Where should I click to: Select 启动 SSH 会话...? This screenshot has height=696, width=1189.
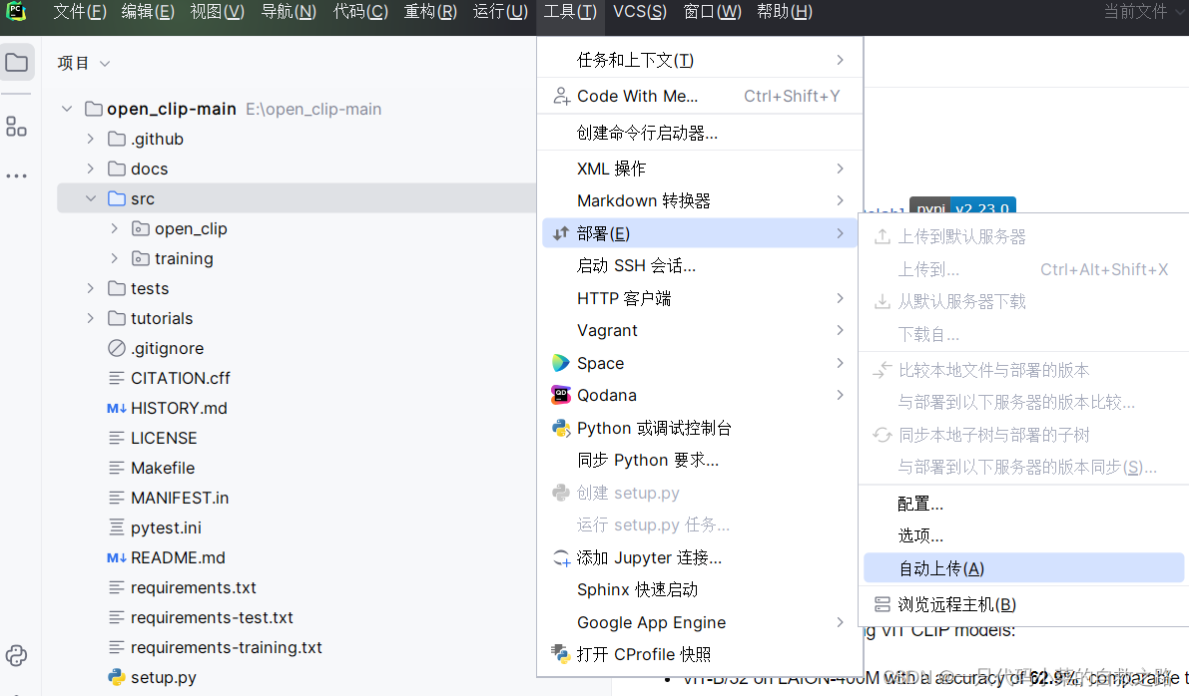pyautogui.click(x=700, y=266)
